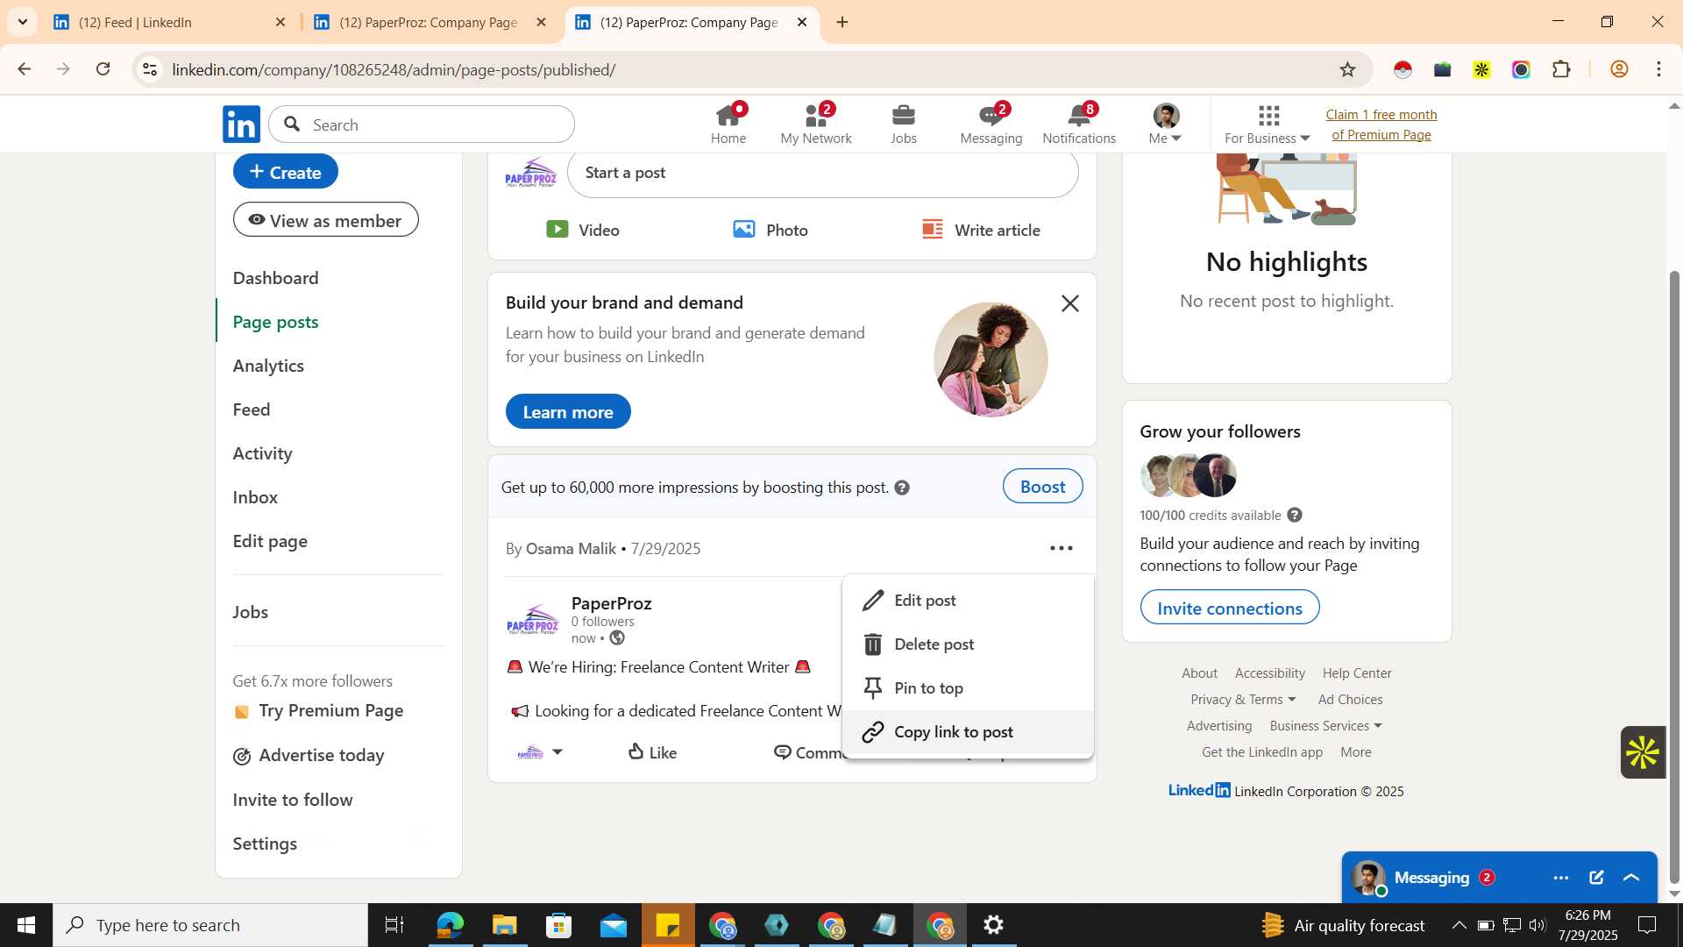This screenshot has height=947, width=1683.
Task: Click Help Center footer link
Action: pos(1357,673)
